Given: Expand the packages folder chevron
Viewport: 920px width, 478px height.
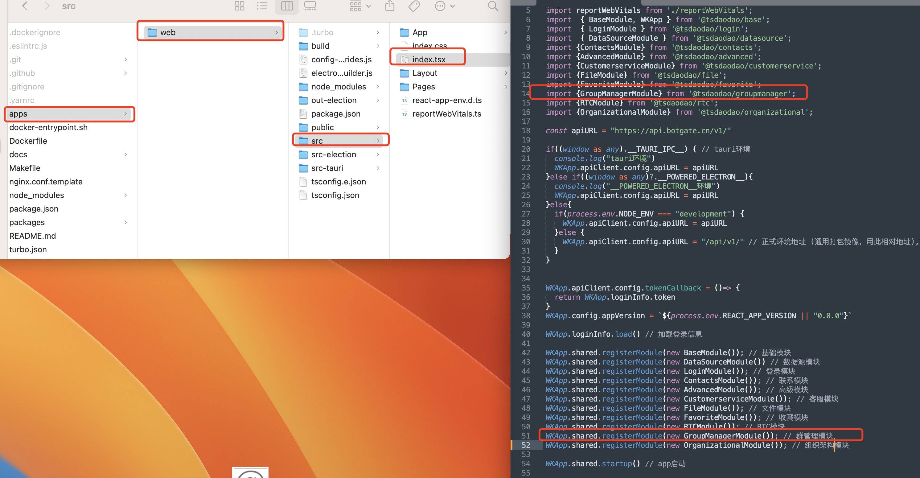Looking at the screenshot, I should pyautogui.click(x=125, y=222).
